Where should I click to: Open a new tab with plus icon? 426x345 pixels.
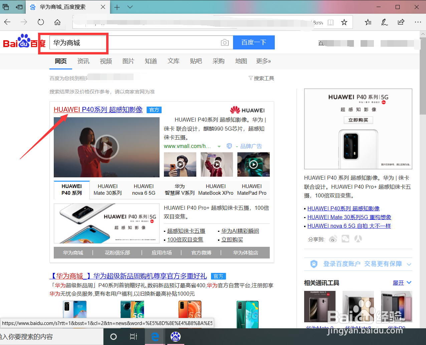coord(117,7)
